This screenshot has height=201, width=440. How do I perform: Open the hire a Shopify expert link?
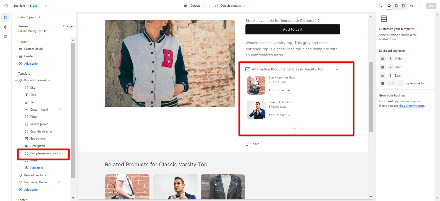[x=411, y=106]
